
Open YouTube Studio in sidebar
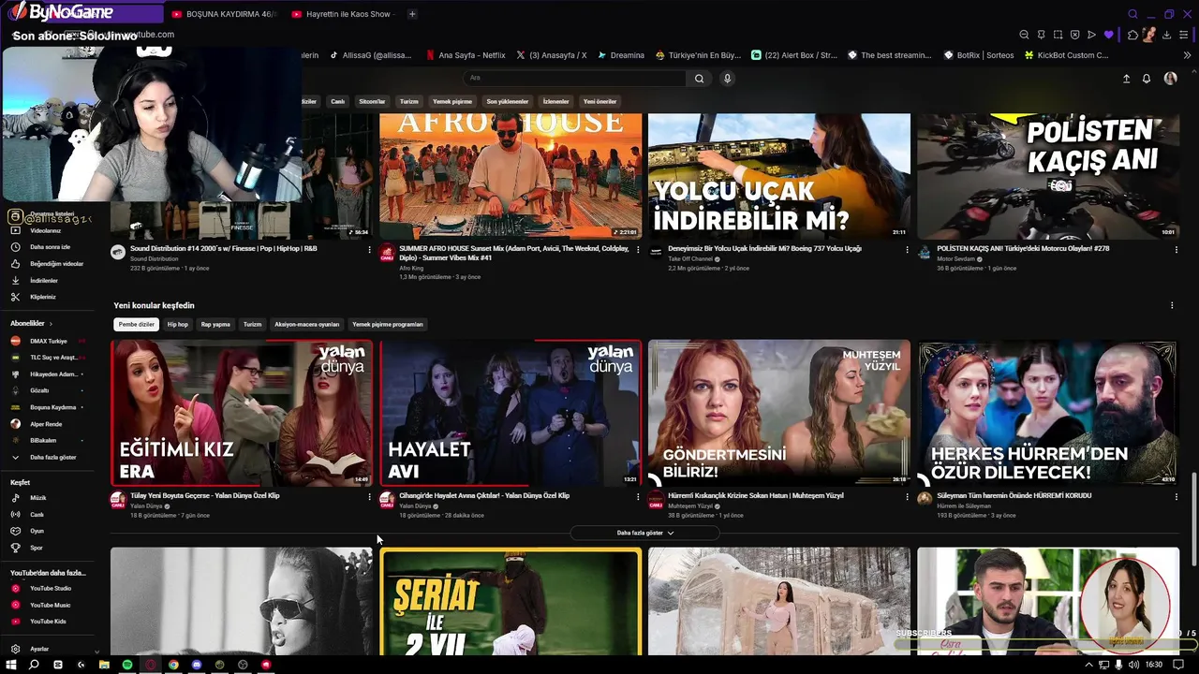(x=50, y=588)
